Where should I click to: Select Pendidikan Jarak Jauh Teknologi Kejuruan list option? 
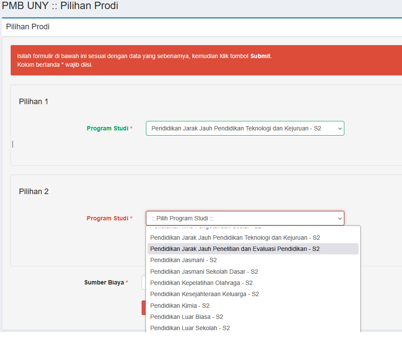(x=235, y=238)
